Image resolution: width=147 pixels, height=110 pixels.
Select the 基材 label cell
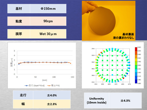[19, 9]
